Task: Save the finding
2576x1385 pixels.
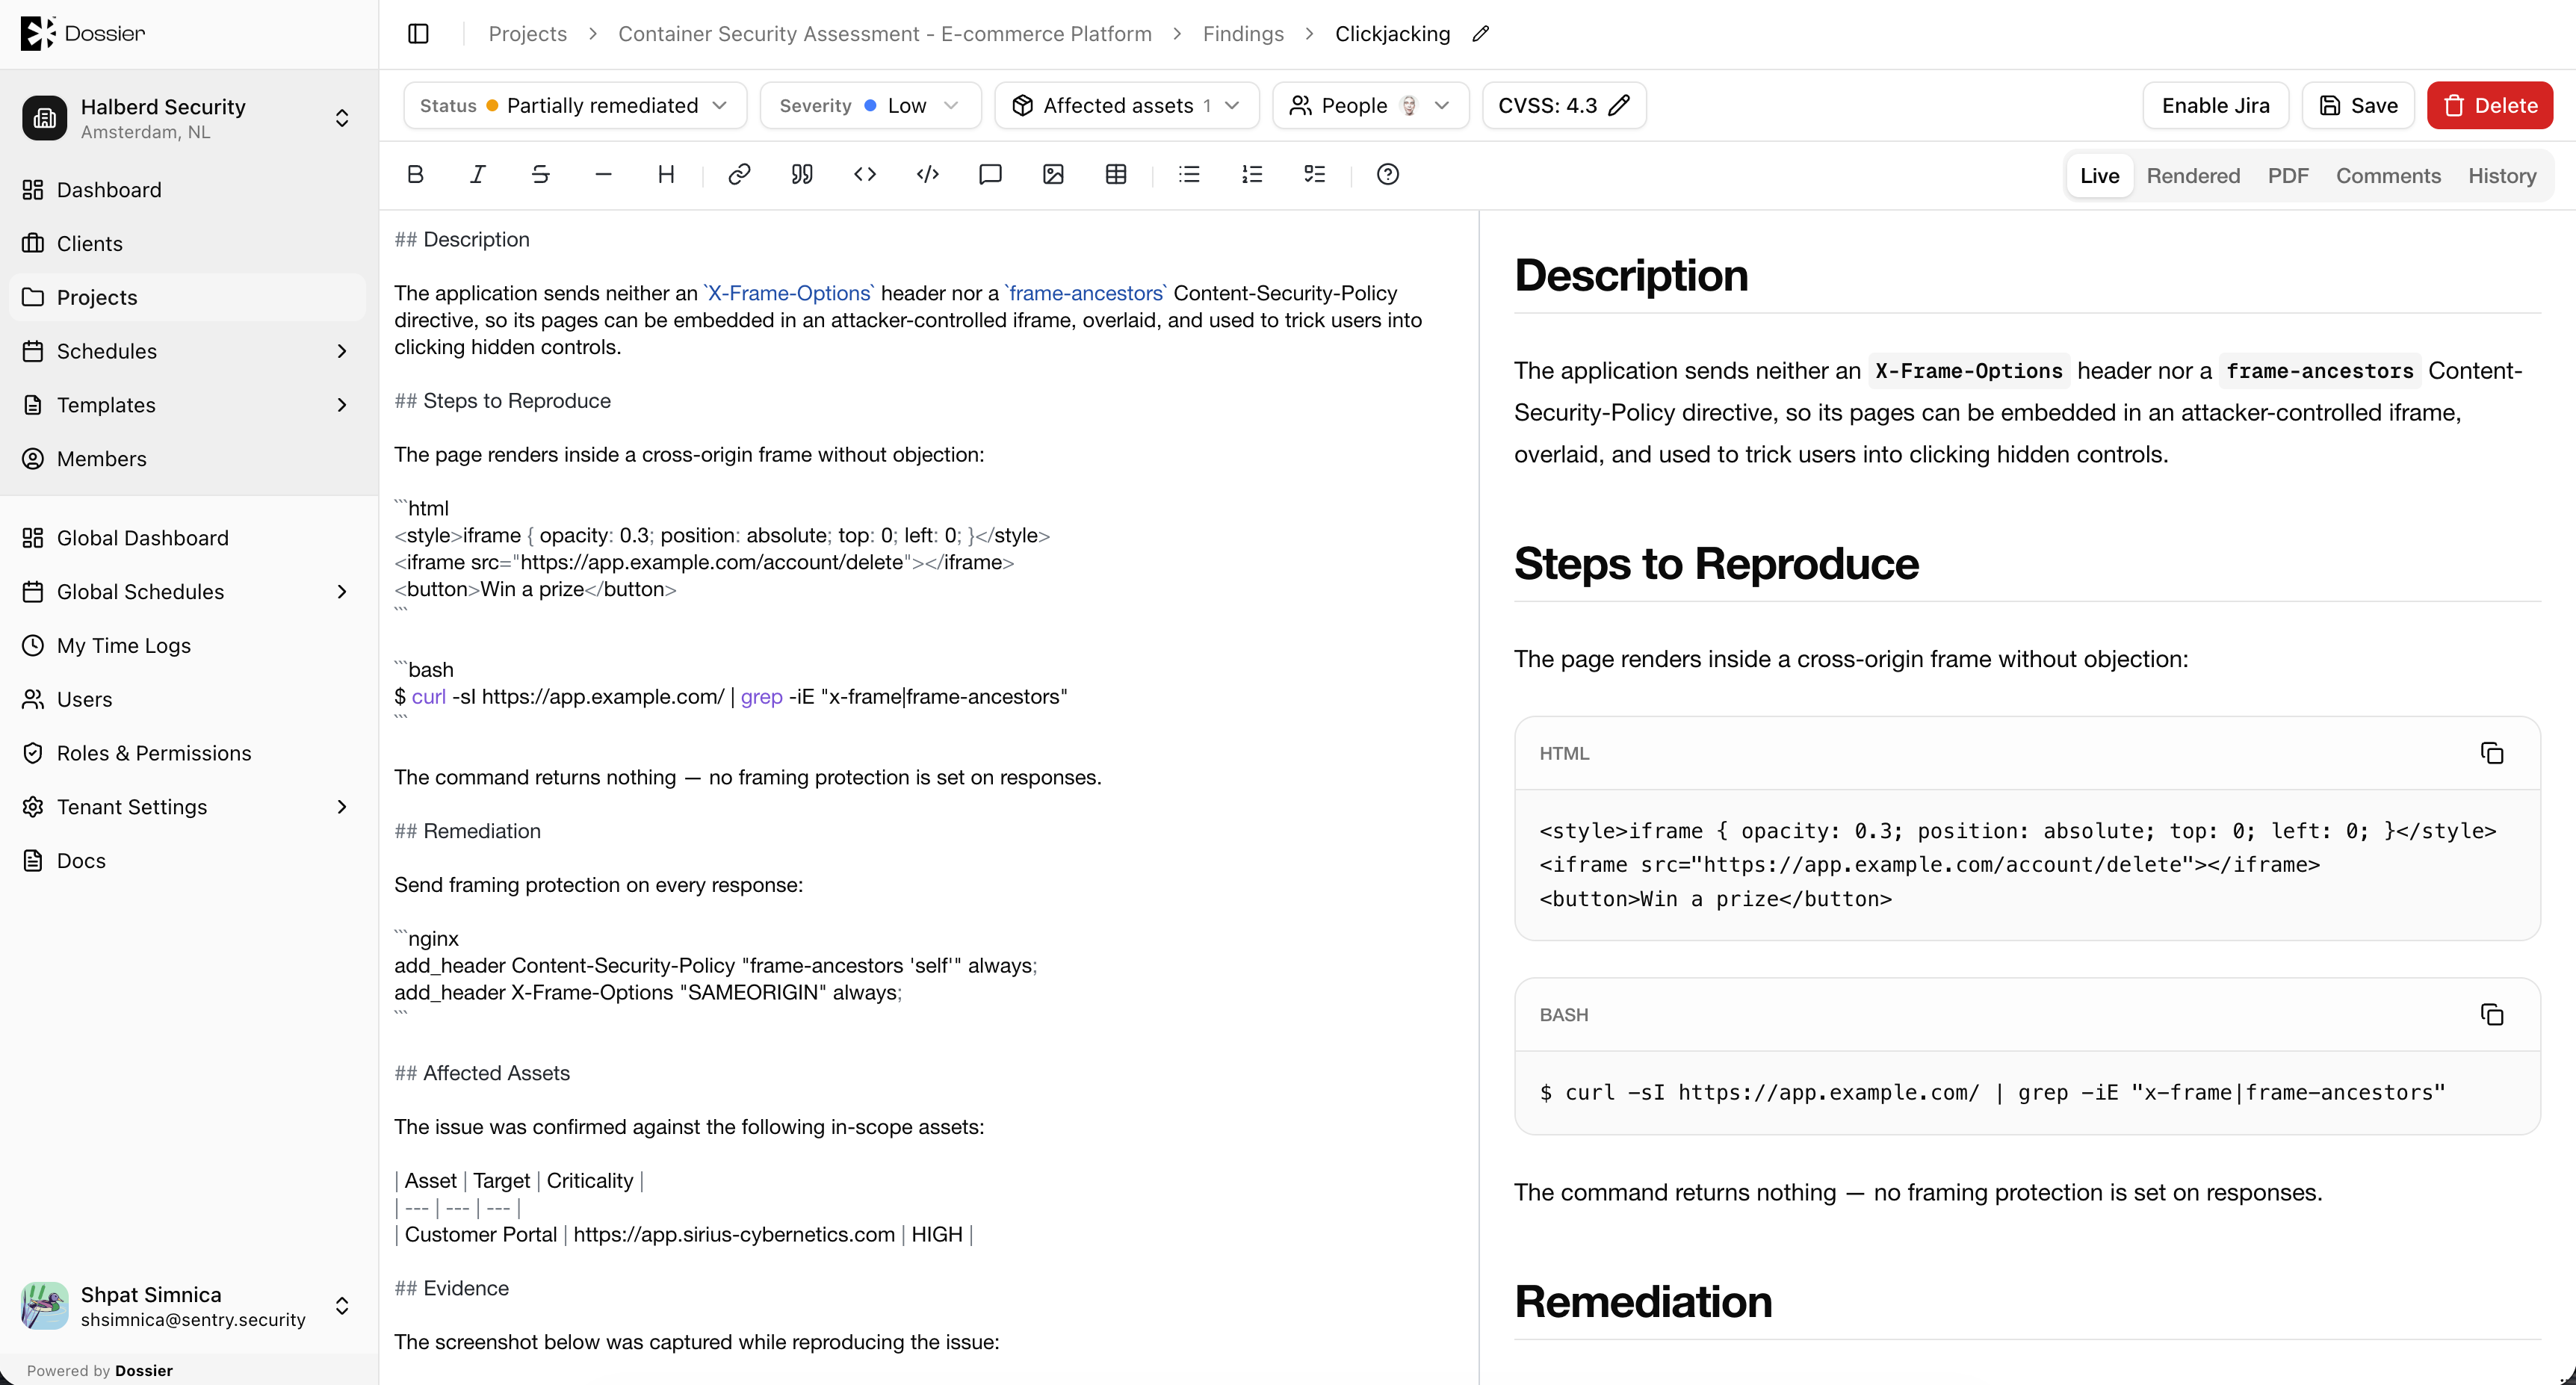Action: pyautogui.click(x=2358, y=106)
